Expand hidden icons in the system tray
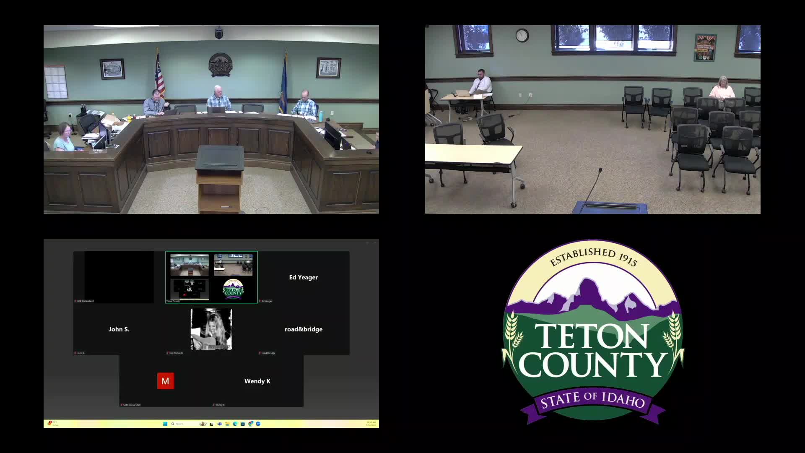805x453 pixels. (354, 424)
